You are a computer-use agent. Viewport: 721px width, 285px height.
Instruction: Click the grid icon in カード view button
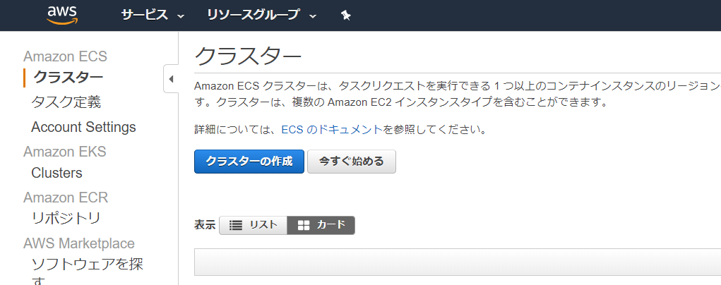pos(304,225)
